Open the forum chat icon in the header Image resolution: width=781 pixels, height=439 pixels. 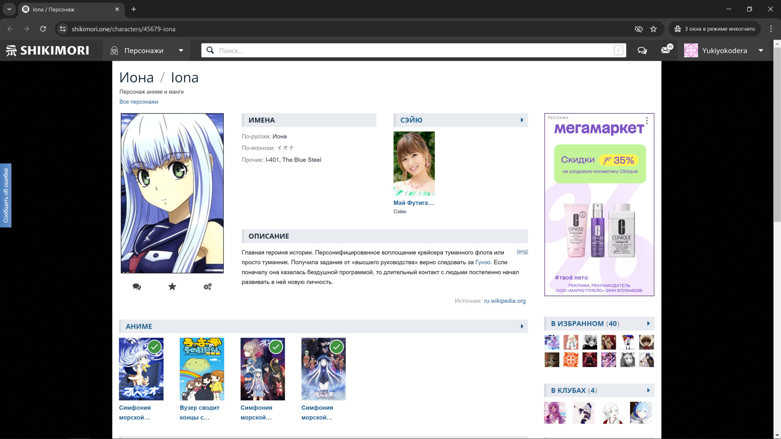pos(642,51)
